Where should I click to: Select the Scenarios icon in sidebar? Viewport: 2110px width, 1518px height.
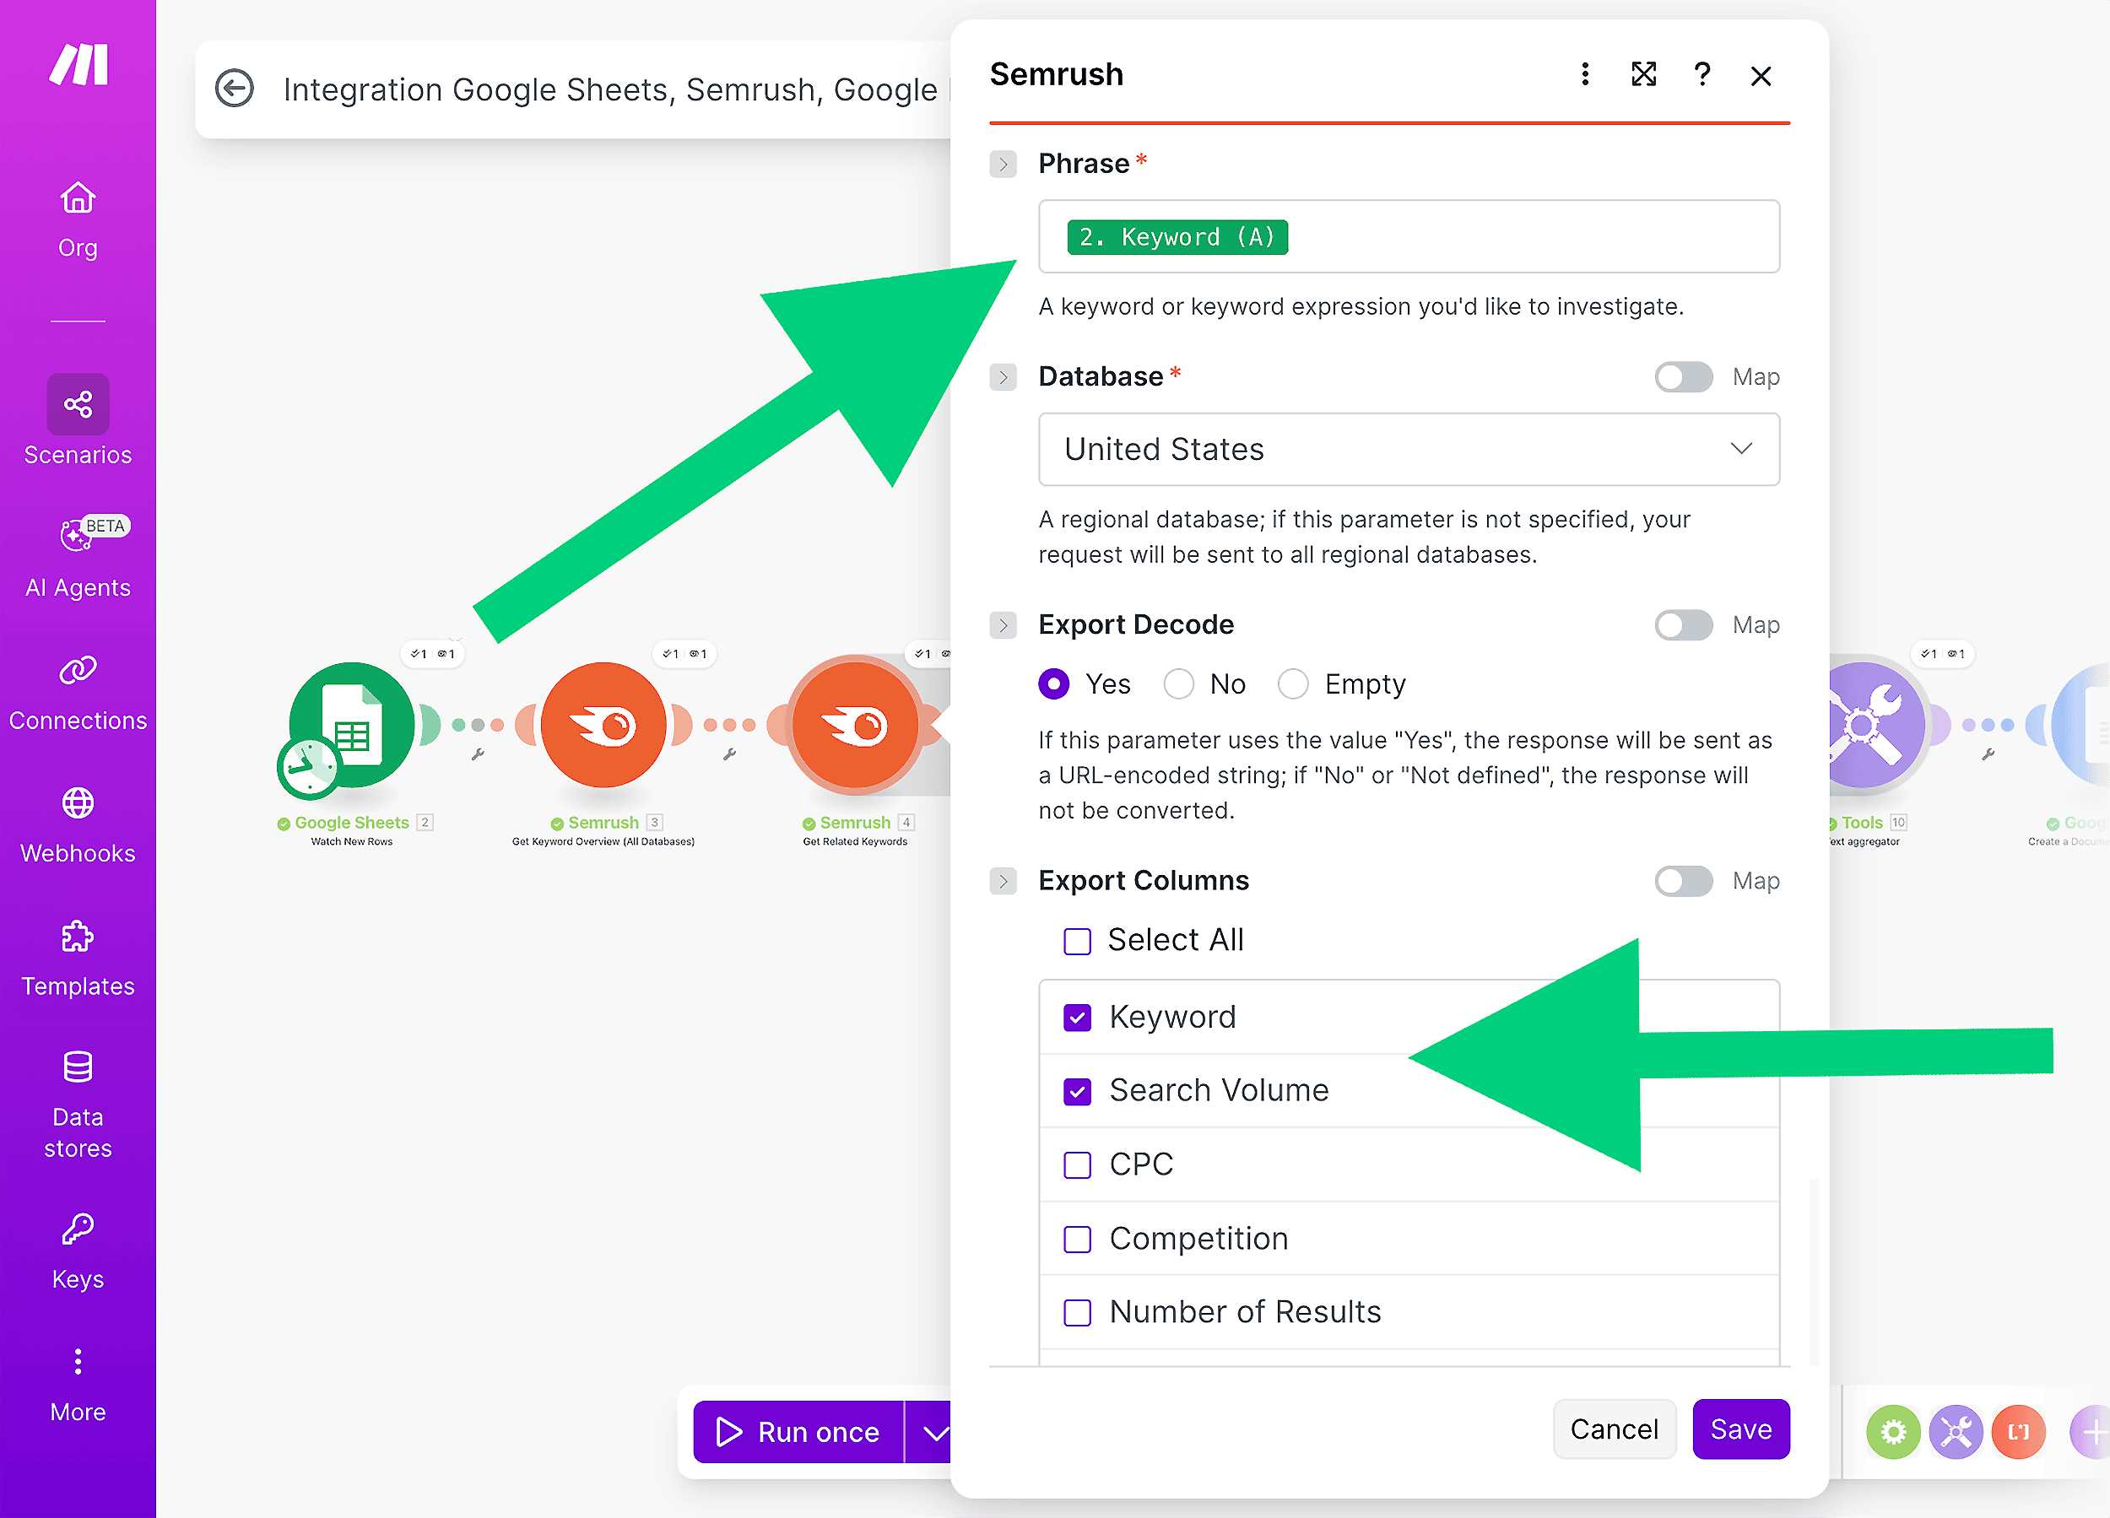77,405
